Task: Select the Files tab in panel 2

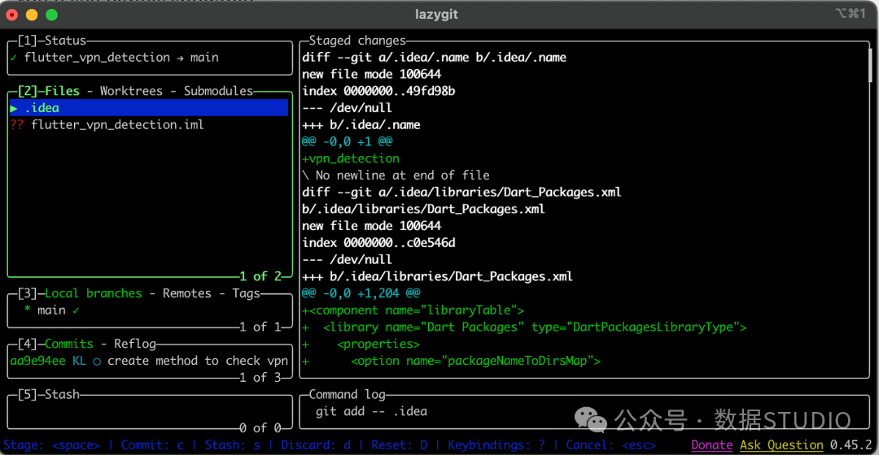Action: 62,91
